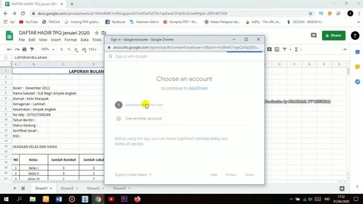Open the Insert menu
Viewport: 363px width, 204px height.
tap(56, 40)
